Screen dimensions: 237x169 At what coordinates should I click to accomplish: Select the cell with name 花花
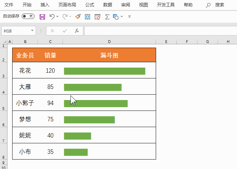point(25,70)
